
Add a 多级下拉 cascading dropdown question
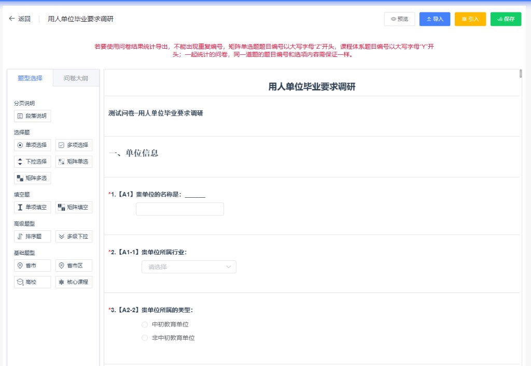coord(74,236)
